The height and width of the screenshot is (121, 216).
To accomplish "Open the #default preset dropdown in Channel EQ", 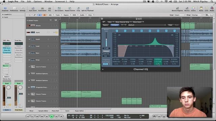I will coord(147,25).
